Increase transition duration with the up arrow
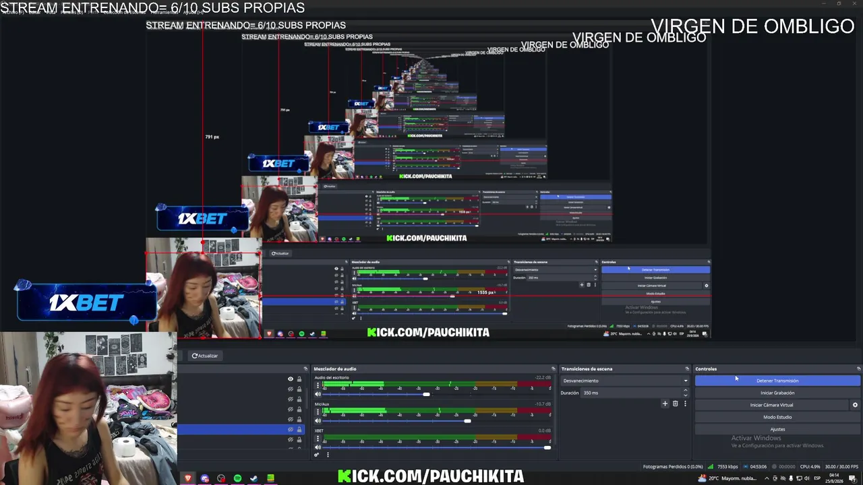Image resolution: width=863 pixels, height=485 pixels. [686, 390]
